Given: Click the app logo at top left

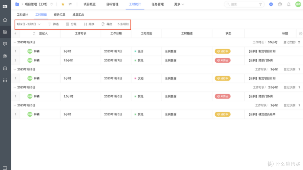Looking at the screenshot, I should tap(5, 6).
